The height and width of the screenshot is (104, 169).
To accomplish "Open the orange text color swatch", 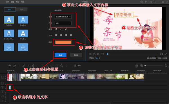I will [63, 42].
